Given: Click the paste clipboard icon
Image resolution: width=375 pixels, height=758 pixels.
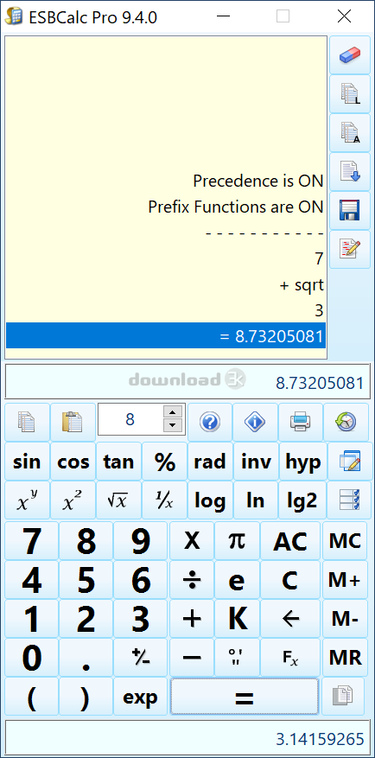Looking at the screenshot, I should 73,422.
